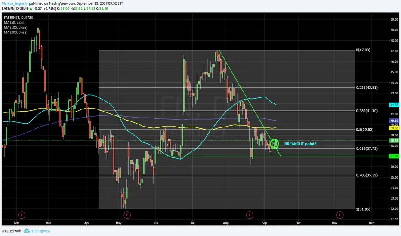Click the Feb label on time axis

coord(16,223)
